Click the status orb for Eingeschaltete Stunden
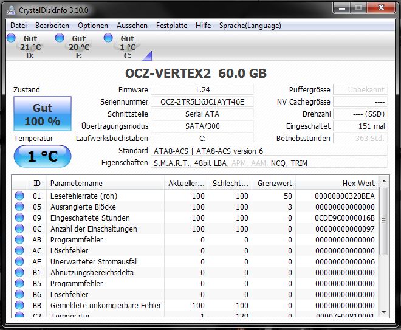This screenshot has height=330, width=401. (x=19, y=218)
